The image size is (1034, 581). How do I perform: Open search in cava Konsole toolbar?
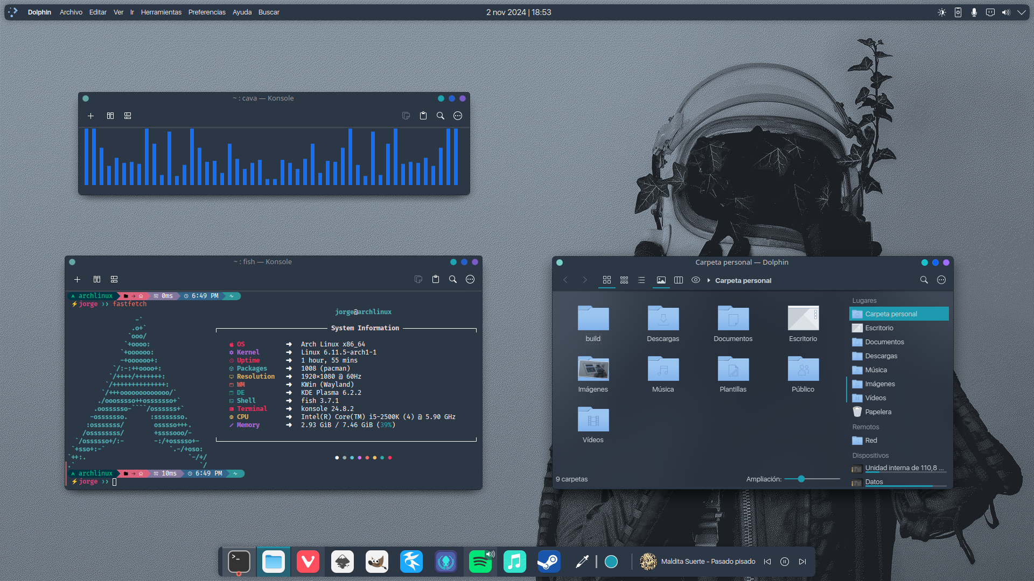tap(441, 116)
